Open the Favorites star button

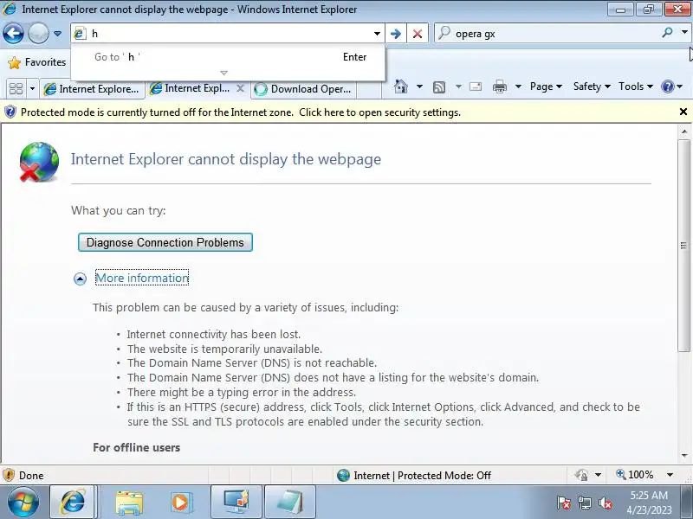[37, 62]
